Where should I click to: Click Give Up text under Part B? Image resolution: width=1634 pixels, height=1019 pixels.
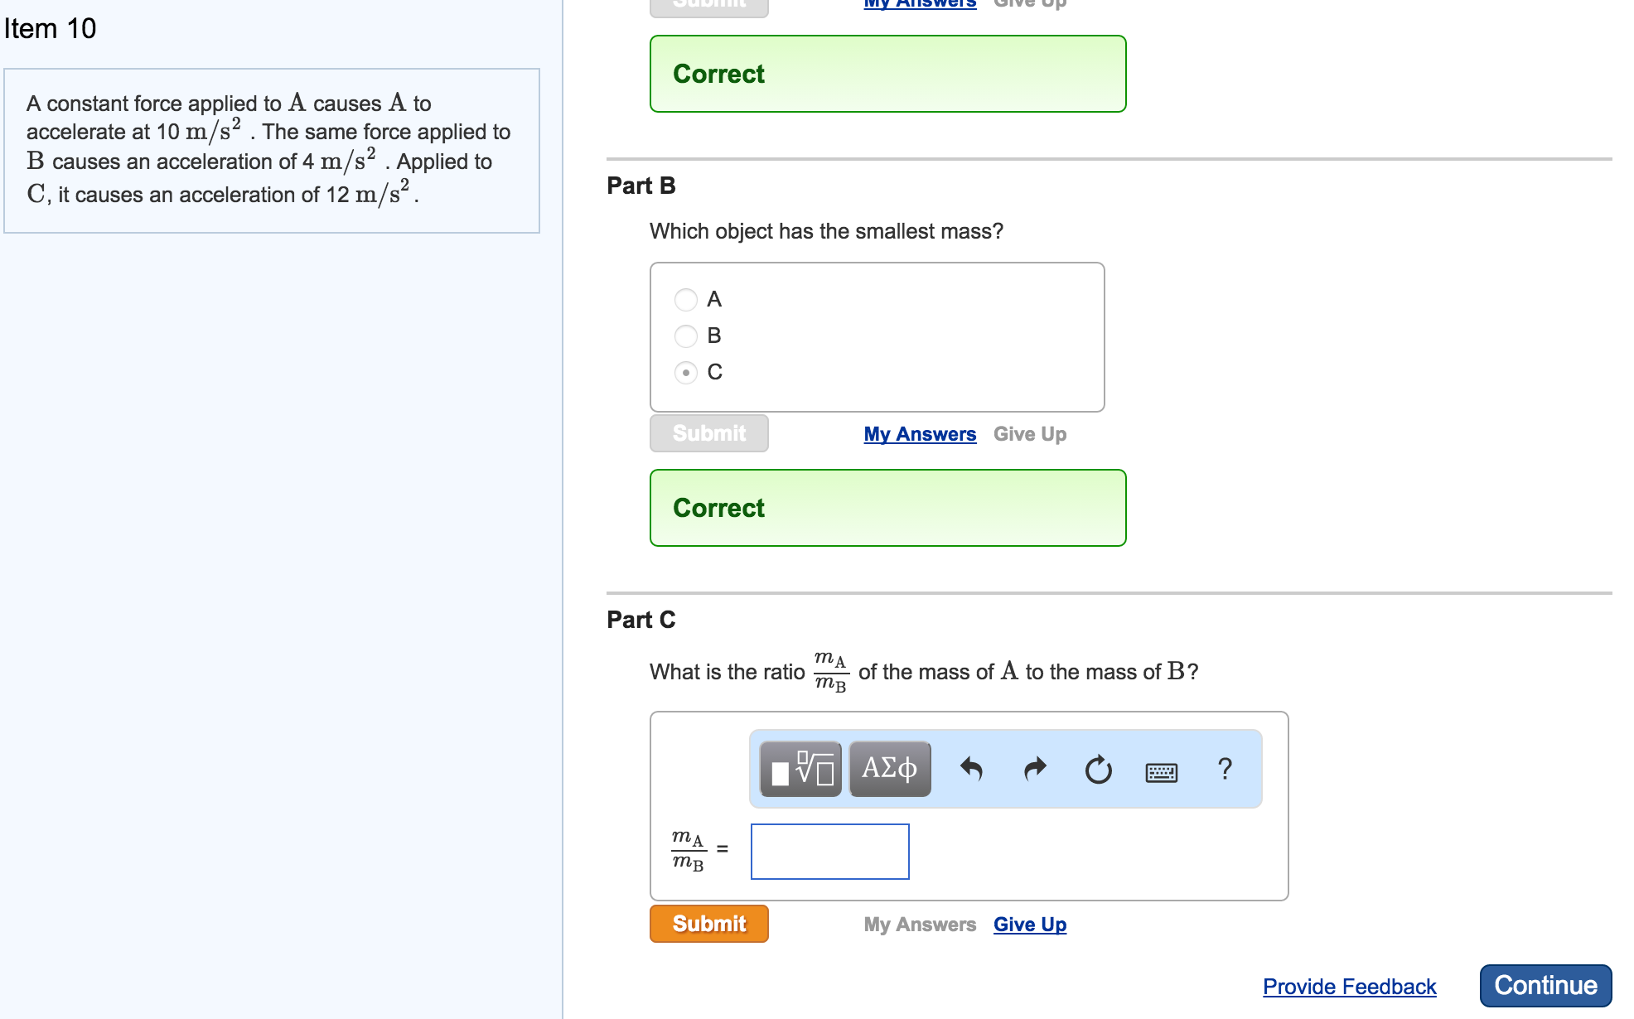(x=1030, y=434)
